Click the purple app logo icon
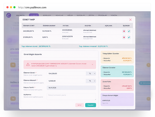155x117 pixels. [x=9, y=15]
